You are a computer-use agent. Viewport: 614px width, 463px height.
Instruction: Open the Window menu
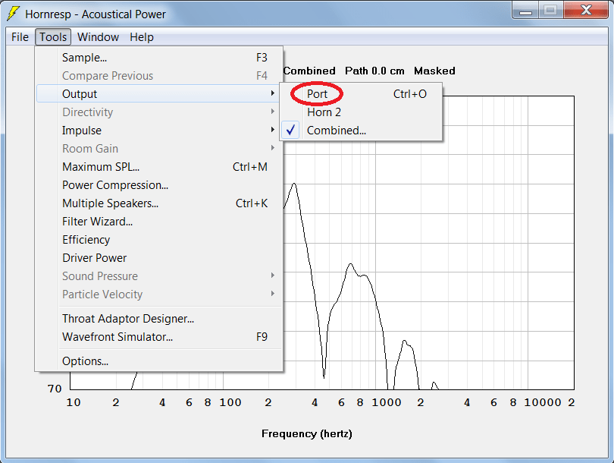pyautogui.click(x=98, y=37)
